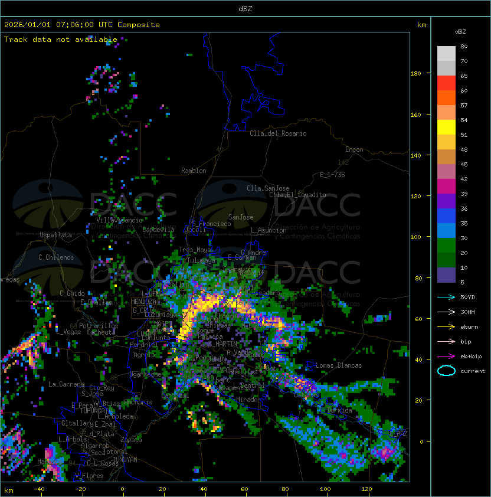Screen dimensions: 491x497
Task: Click the 'eb+bip' legend label
Action: click(x=471, y=357)
